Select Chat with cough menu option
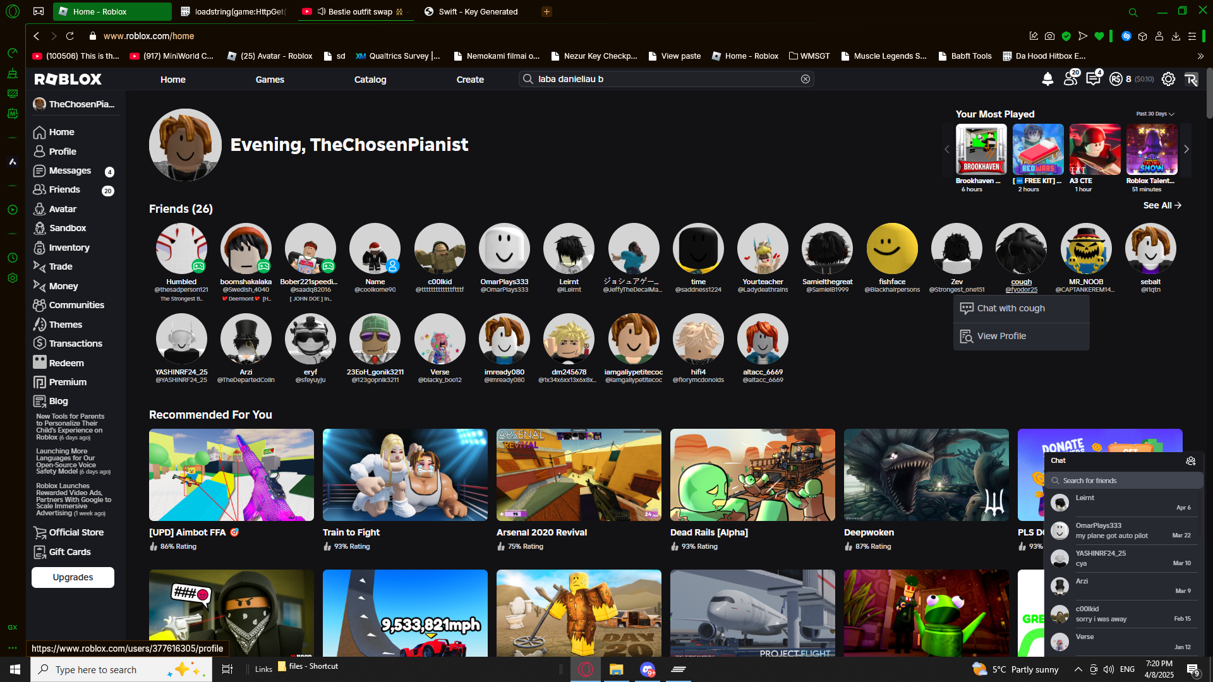This screenshot has width=1213, height=682. pyautogui.click(x=1011, y=308)
